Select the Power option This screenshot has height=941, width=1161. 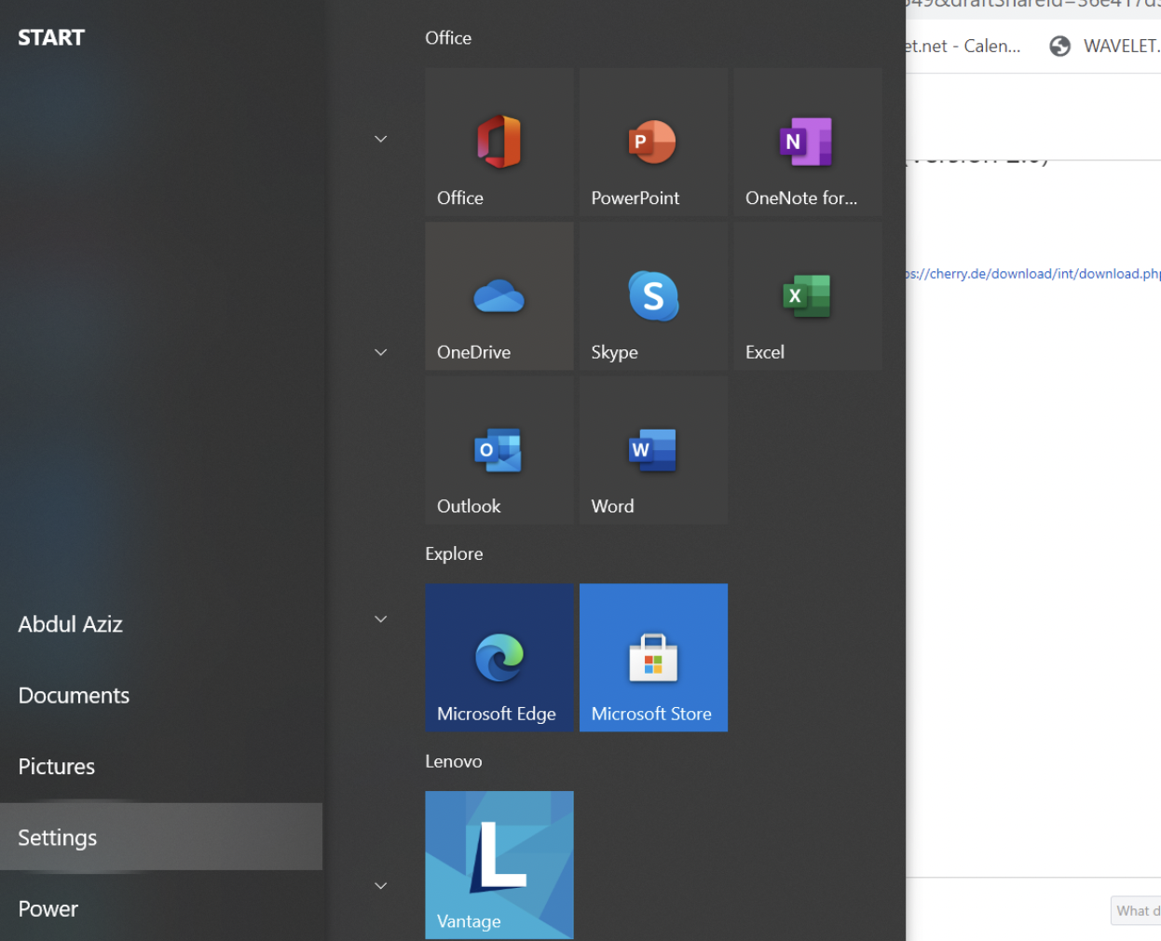pyautogui.click(x=48, y=908)
